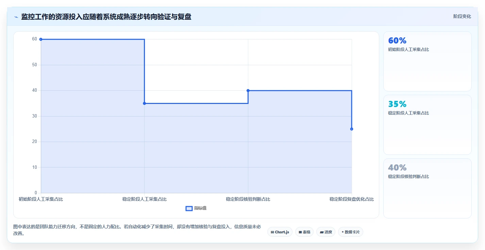Select the 进度 tag
This screenshot has height=250, width=485.
coord(326,232)
